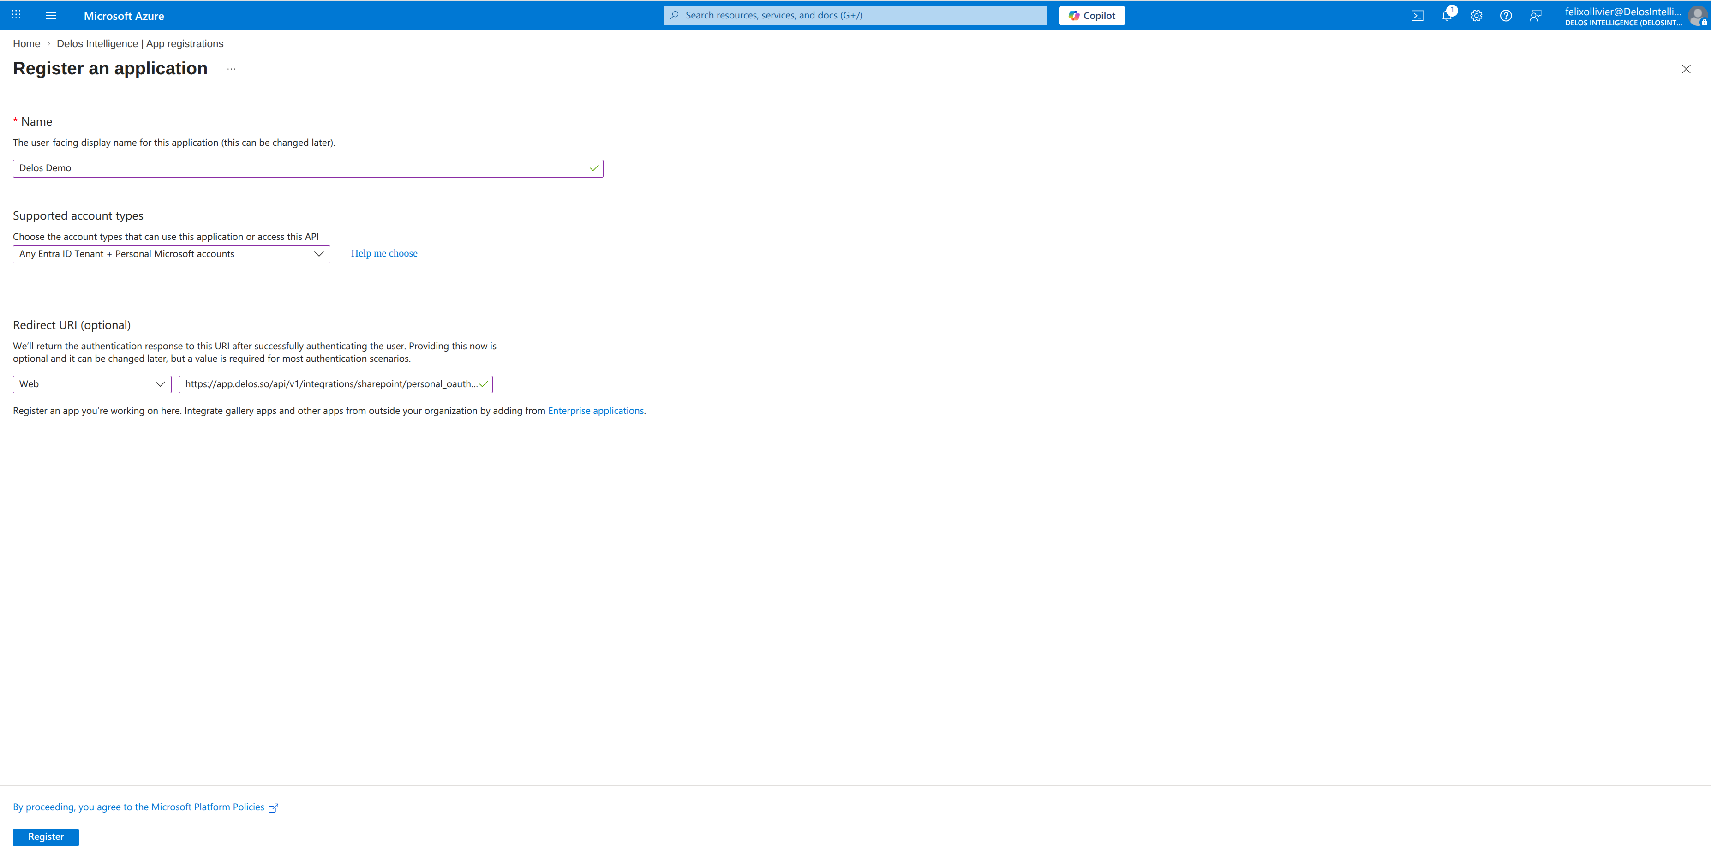The height and width of the screenshot is (861, 1711).
Task: Click the Redirect URI (optional) heading
Action: (72, 325)
